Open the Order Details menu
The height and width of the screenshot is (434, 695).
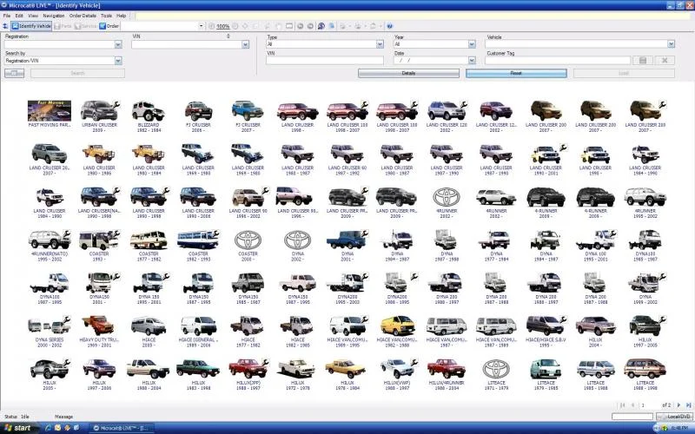click(x=83, y=16)
